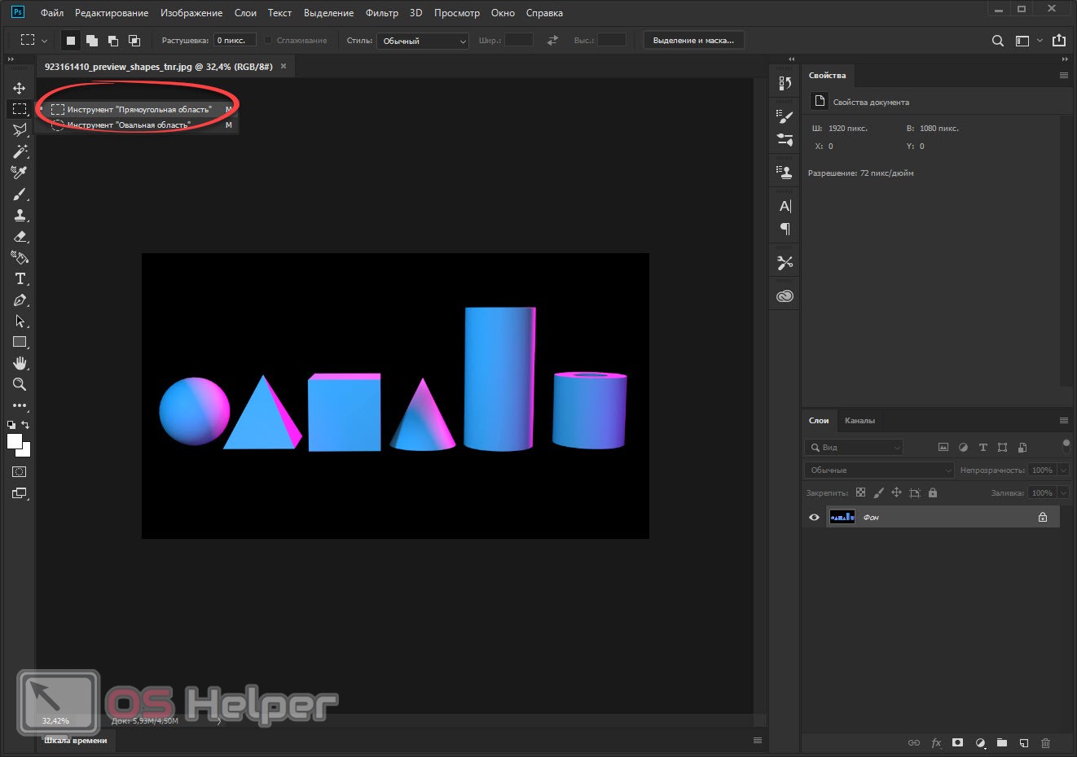Screen dimensions: 1077x757
Task: Toggle Quick Mask mode
Action: pos(20,472)
